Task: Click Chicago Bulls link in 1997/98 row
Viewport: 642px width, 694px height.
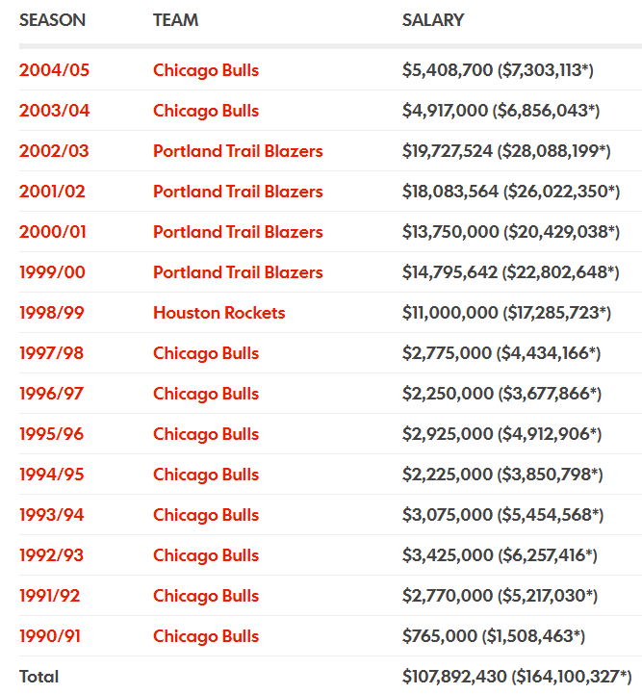Action: pyautogui.click(x=206, y=353)
